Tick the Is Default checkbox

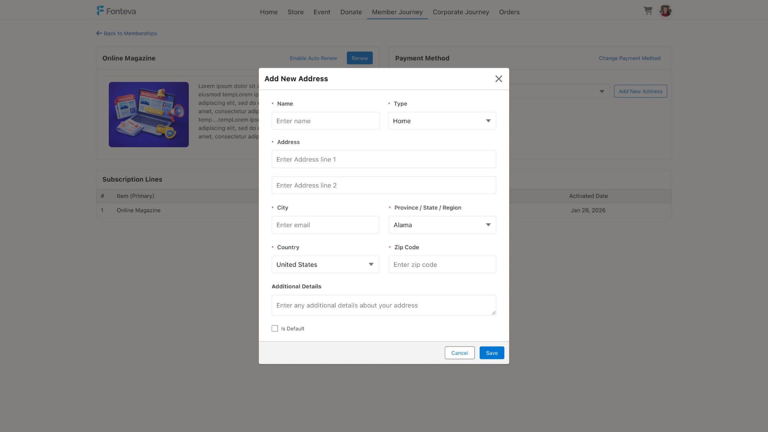275,328
